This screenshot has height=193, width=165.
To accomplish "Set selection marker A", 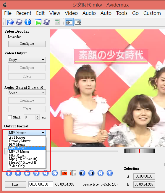I will click(64, 173).
